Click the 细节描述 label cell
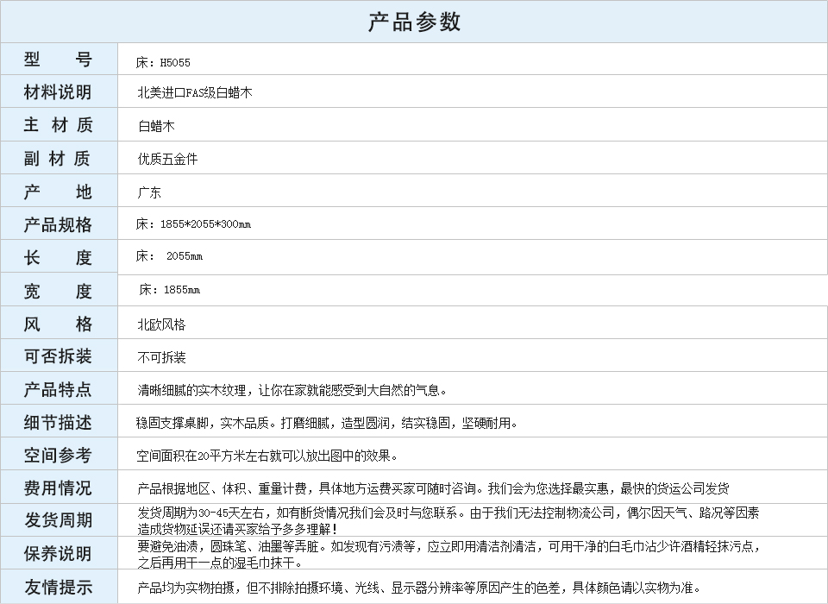 coord(58,422)
